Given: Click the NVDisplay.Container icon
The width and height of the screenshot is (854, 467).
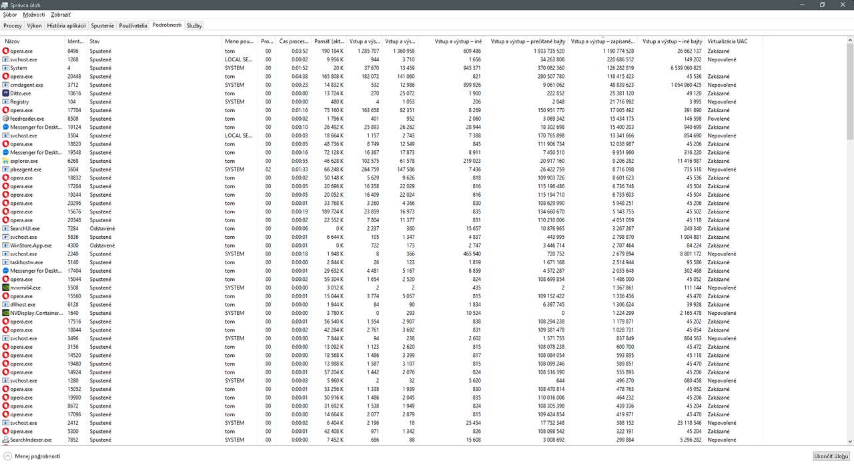Looking at the screenshot, I should (x=6, y=313).
